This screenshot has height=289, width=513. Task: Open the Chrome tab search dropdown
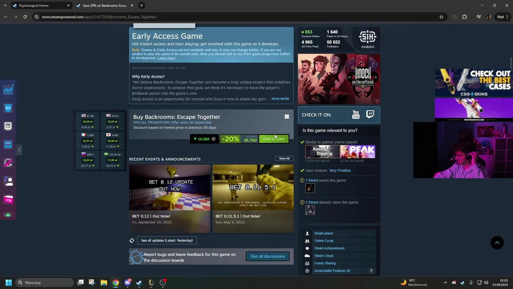[5, 6]
